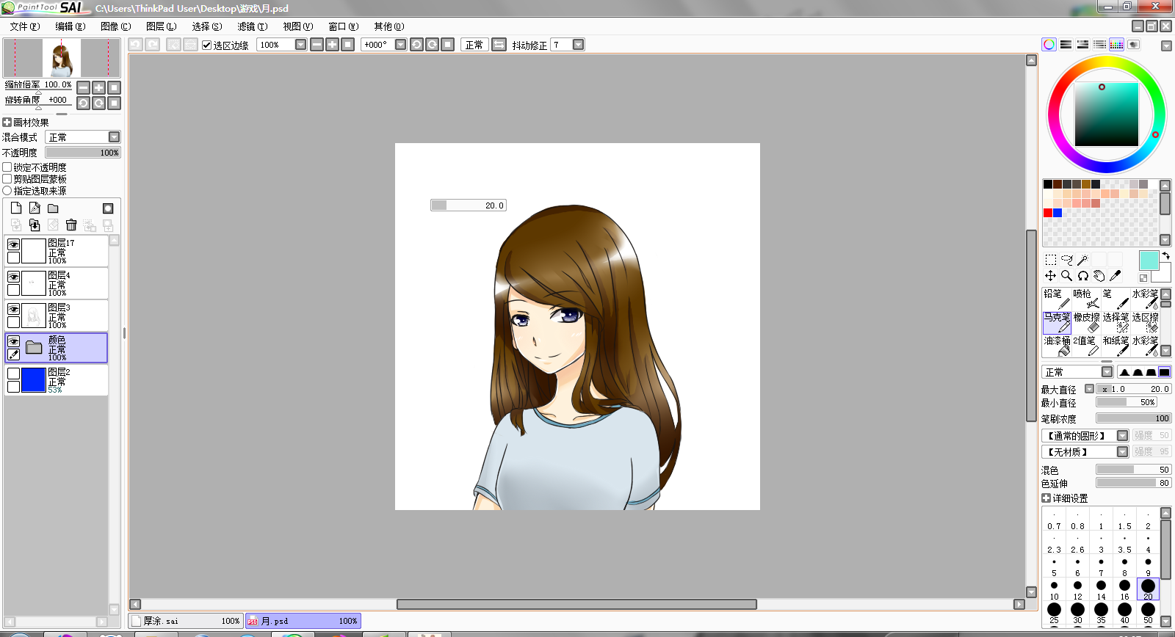Activate the rotate canvas tool
The height and width of the screenshot is (637, 1175).
tap(1083, 276)
